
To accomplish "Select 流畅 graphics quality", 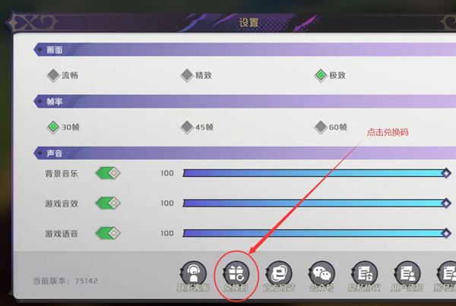I will point(62,75).
